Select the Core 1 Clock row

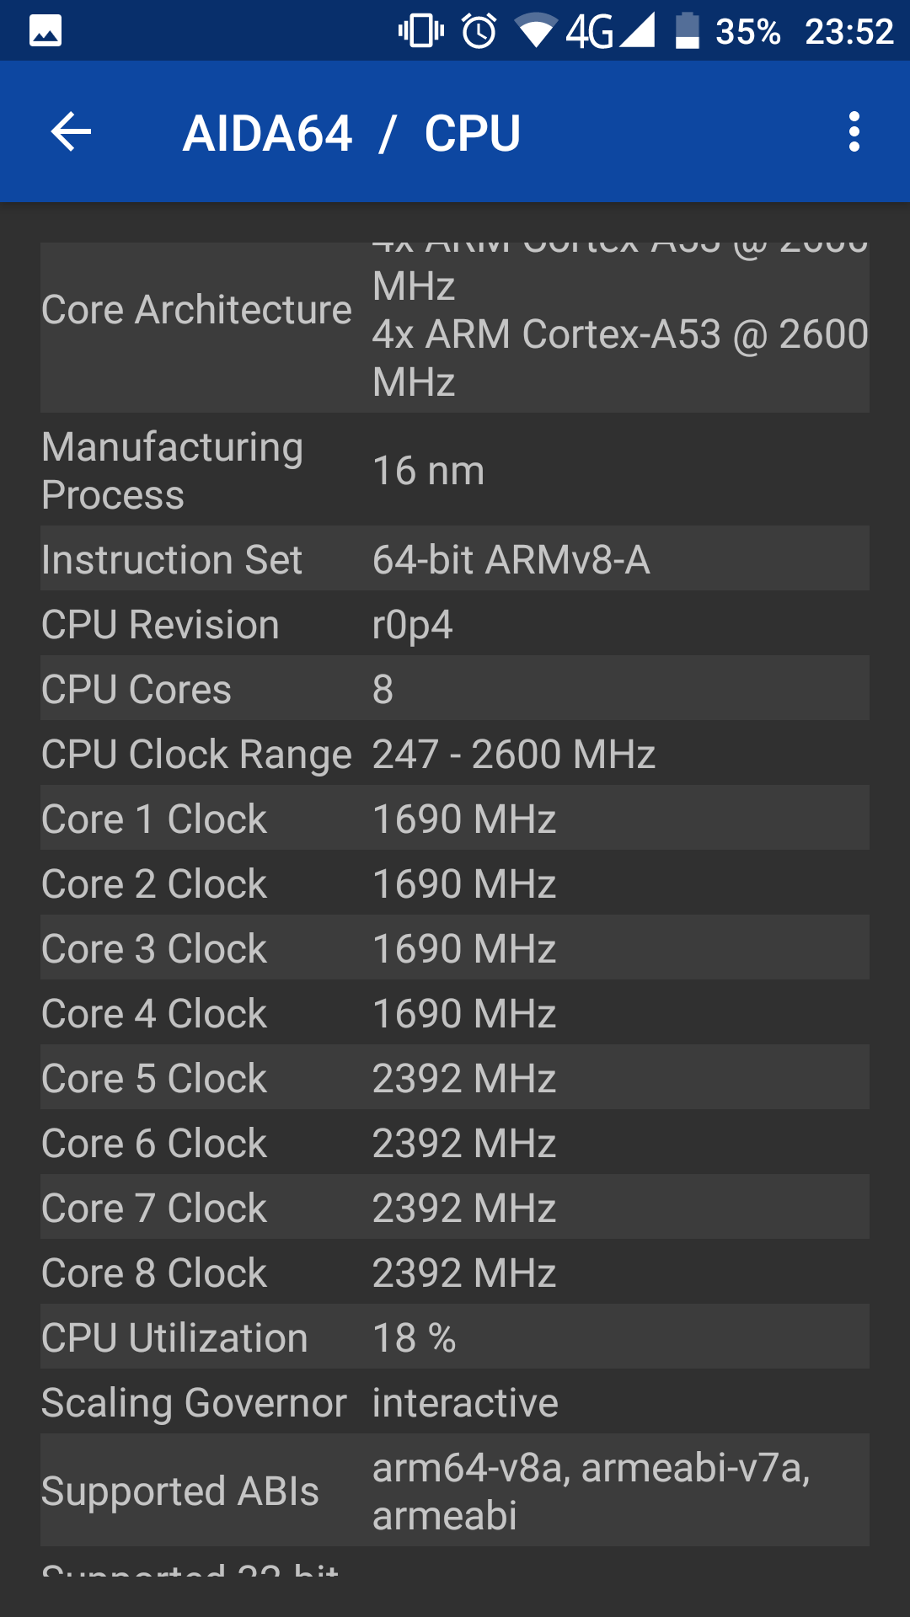coord(455,819)
